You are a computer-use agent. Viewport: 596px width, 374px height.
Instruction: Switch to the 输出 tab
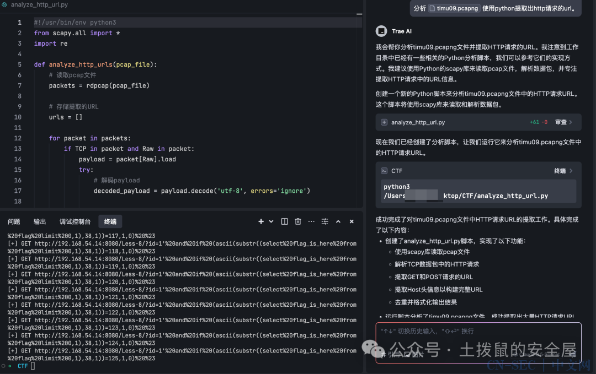point(40,221)
